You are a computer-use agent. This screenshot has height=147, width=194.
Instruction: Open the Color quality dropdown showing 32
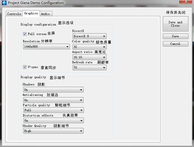click(x=90, y=47)
